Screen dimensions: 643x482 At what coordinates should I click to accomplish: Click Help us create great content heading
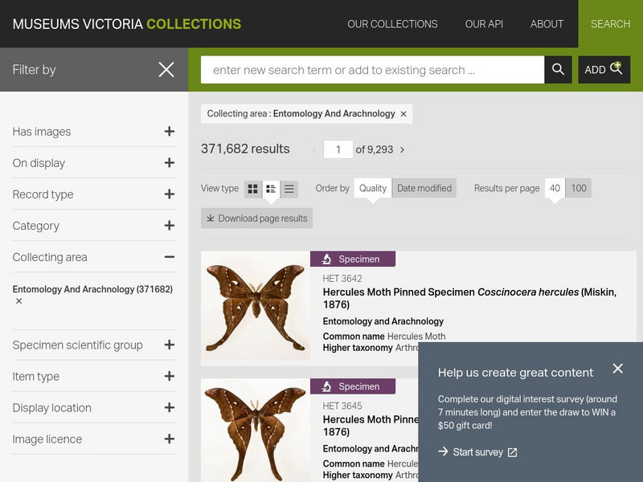pos(515,373)
